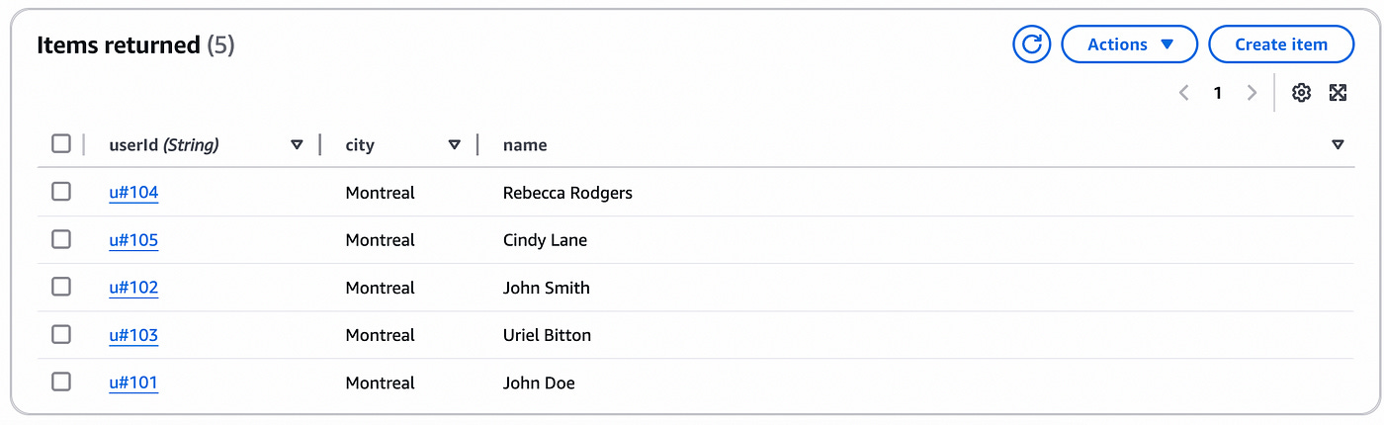Select the checkbox for John Smith row
Image resolution: width=1384 pixels, height=425 pixels.
tap(61, 287)
